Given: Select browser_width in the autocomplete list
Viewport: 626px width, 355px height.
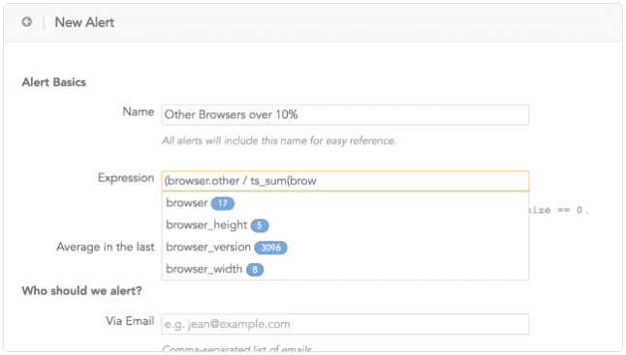Looking at the screenshot, I should pos(345,269).
